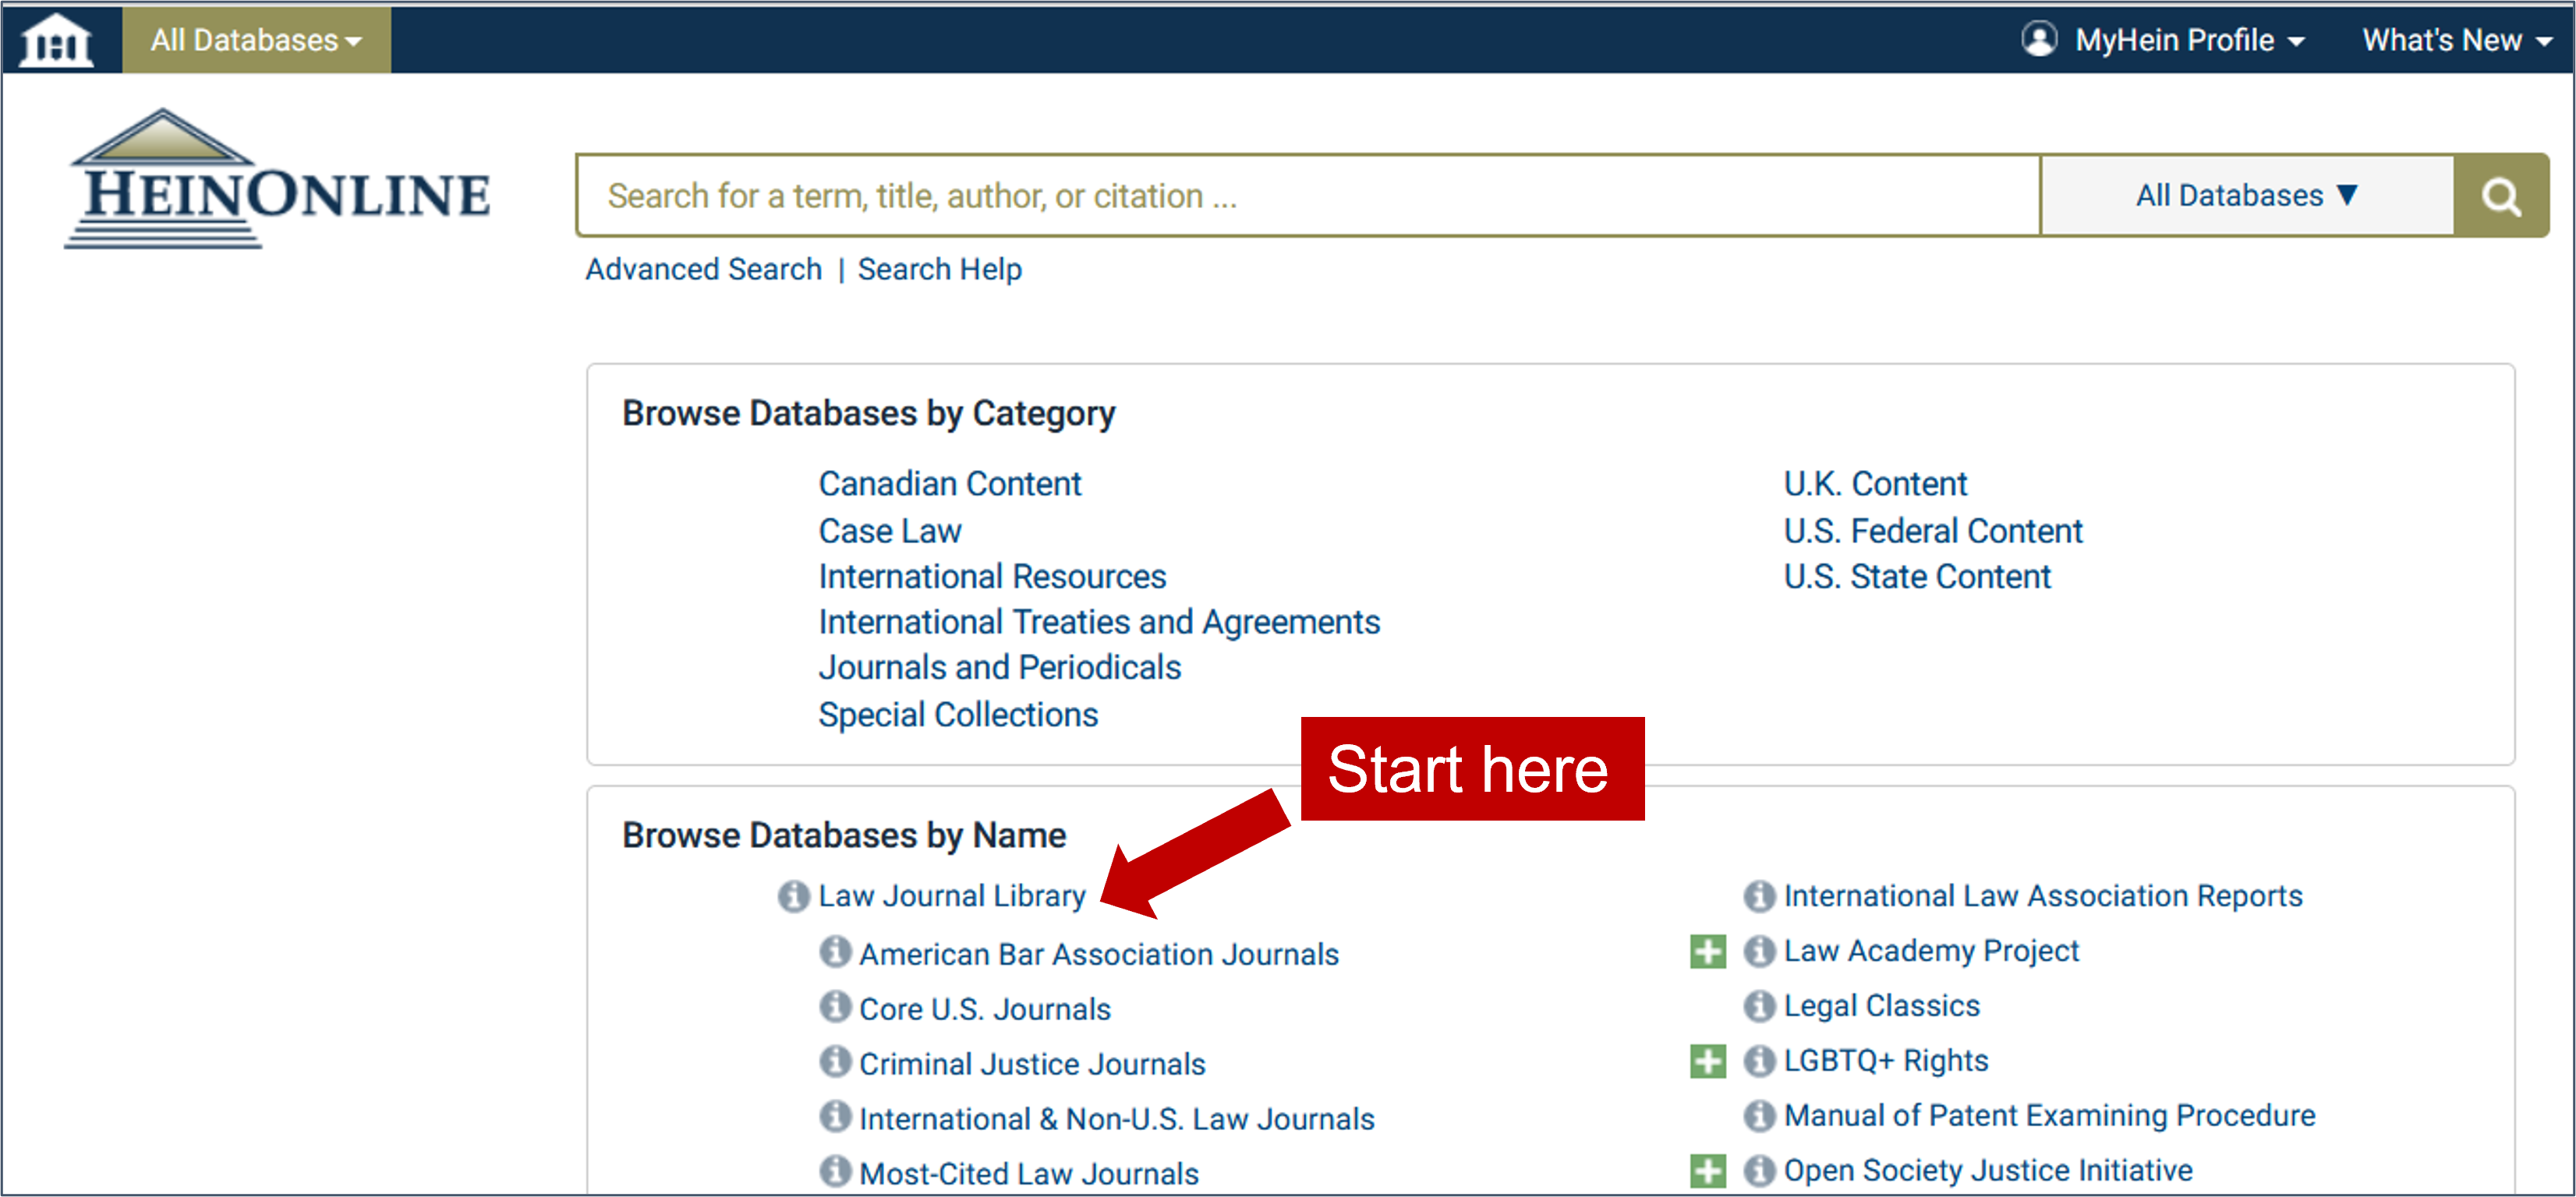Browse U.S. State Content category
This screenshot has width=2576, height=1197.
click(1917, 577)
